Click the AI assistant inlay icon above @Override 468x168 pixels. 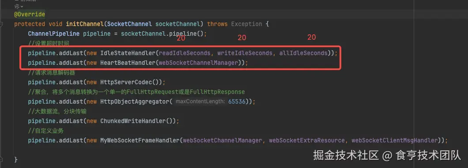17,6
